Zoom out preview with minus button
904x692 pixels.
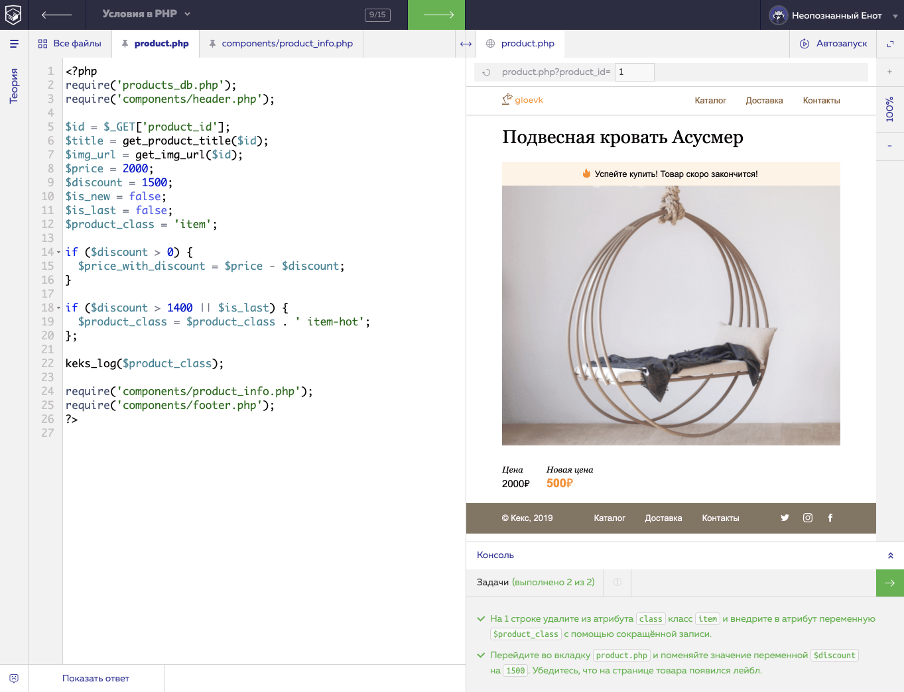click(890, 146)
